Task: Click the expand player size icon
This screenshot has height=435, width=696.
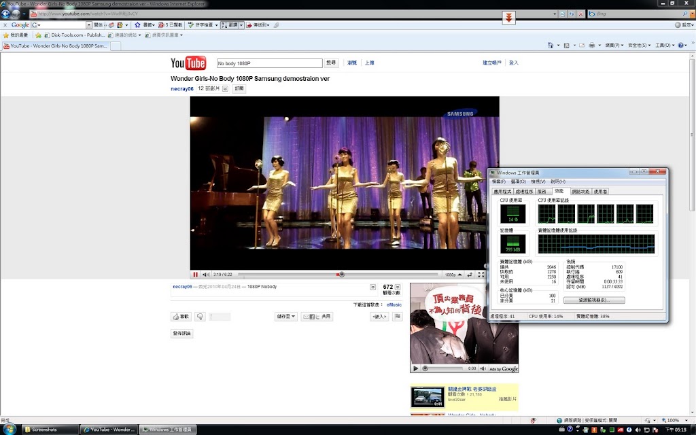Action: [x=470, y=275]
